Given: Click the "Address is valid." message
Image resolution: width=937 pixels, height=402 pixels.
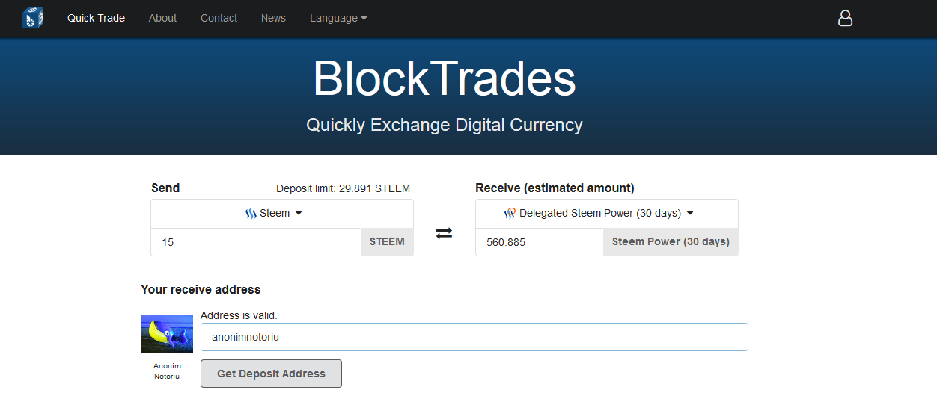Looking at the screenshot, I should (239, 316).
